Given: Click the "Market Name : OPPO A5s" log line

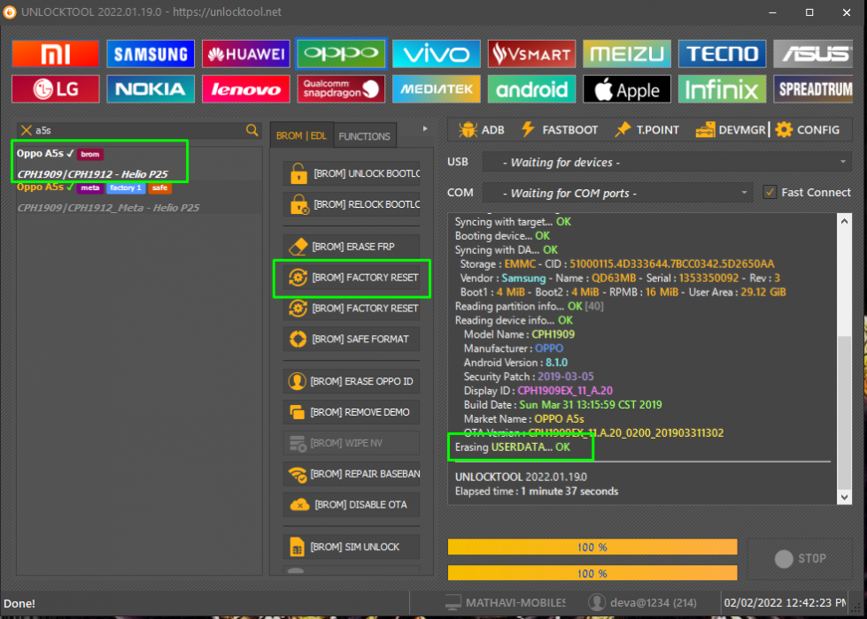Looking at the screenshot, I should point(523,418).
